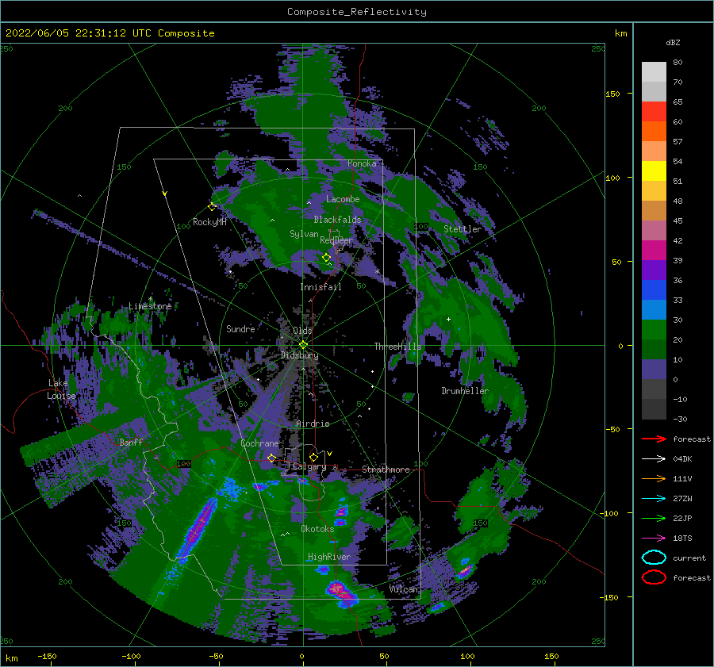Screen dimensions: 714x667
Task: Click the Limestone label
Action: (x=150, y=306)
